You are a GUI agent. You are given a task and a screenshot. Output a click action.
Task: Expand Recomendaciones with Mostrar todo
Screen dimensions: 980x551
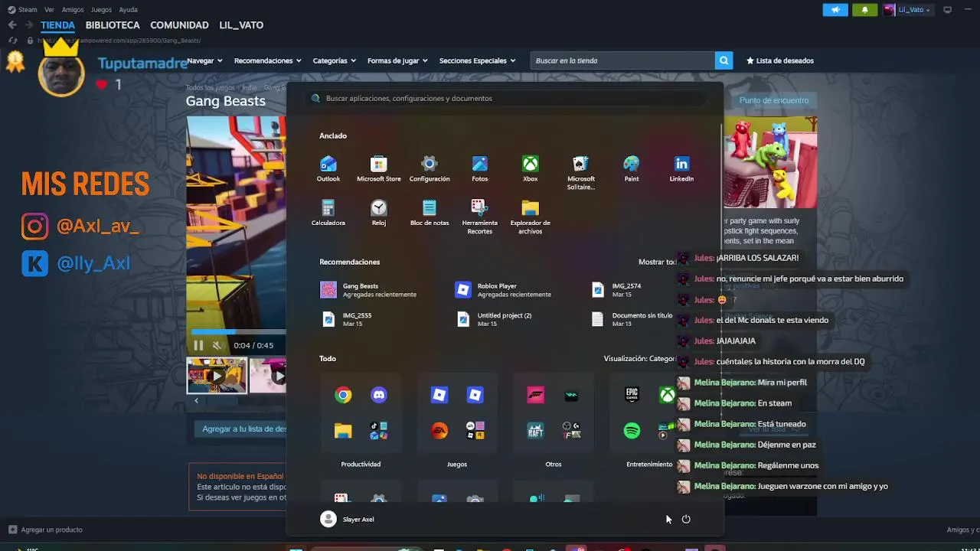(658, 262)
